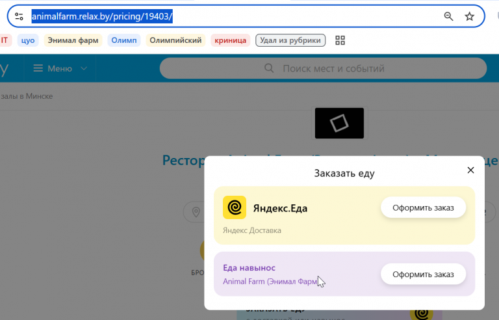Image resolution: width=499 pixels, height=320 pixels.
Task: Click the Яндекс.Еда title text
Action: coord(280,208)
